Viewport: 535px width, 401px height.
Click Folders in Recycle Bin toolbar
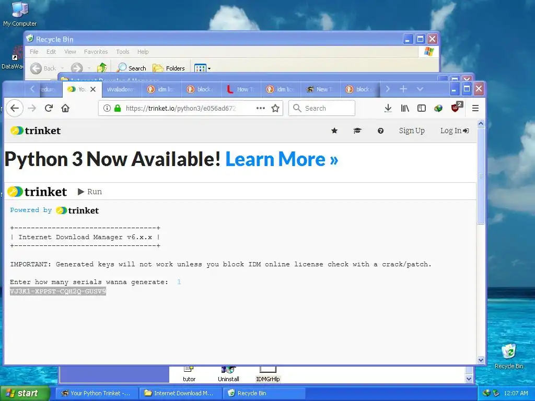pos(169,68)
